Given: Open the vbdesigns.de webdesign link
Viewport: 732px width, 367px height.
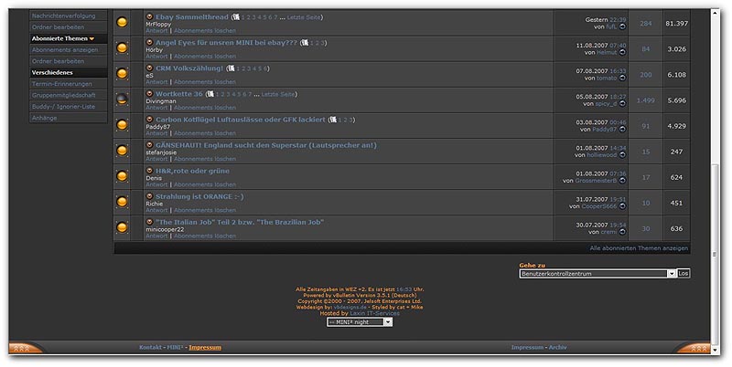Looking at the screenshot, I should pyautogui.click(x=350, y=308).
